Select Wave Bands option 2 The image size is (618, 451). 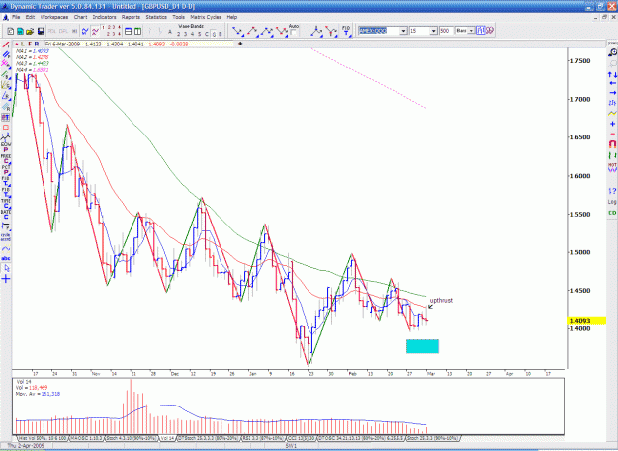(x=178, y=34)
